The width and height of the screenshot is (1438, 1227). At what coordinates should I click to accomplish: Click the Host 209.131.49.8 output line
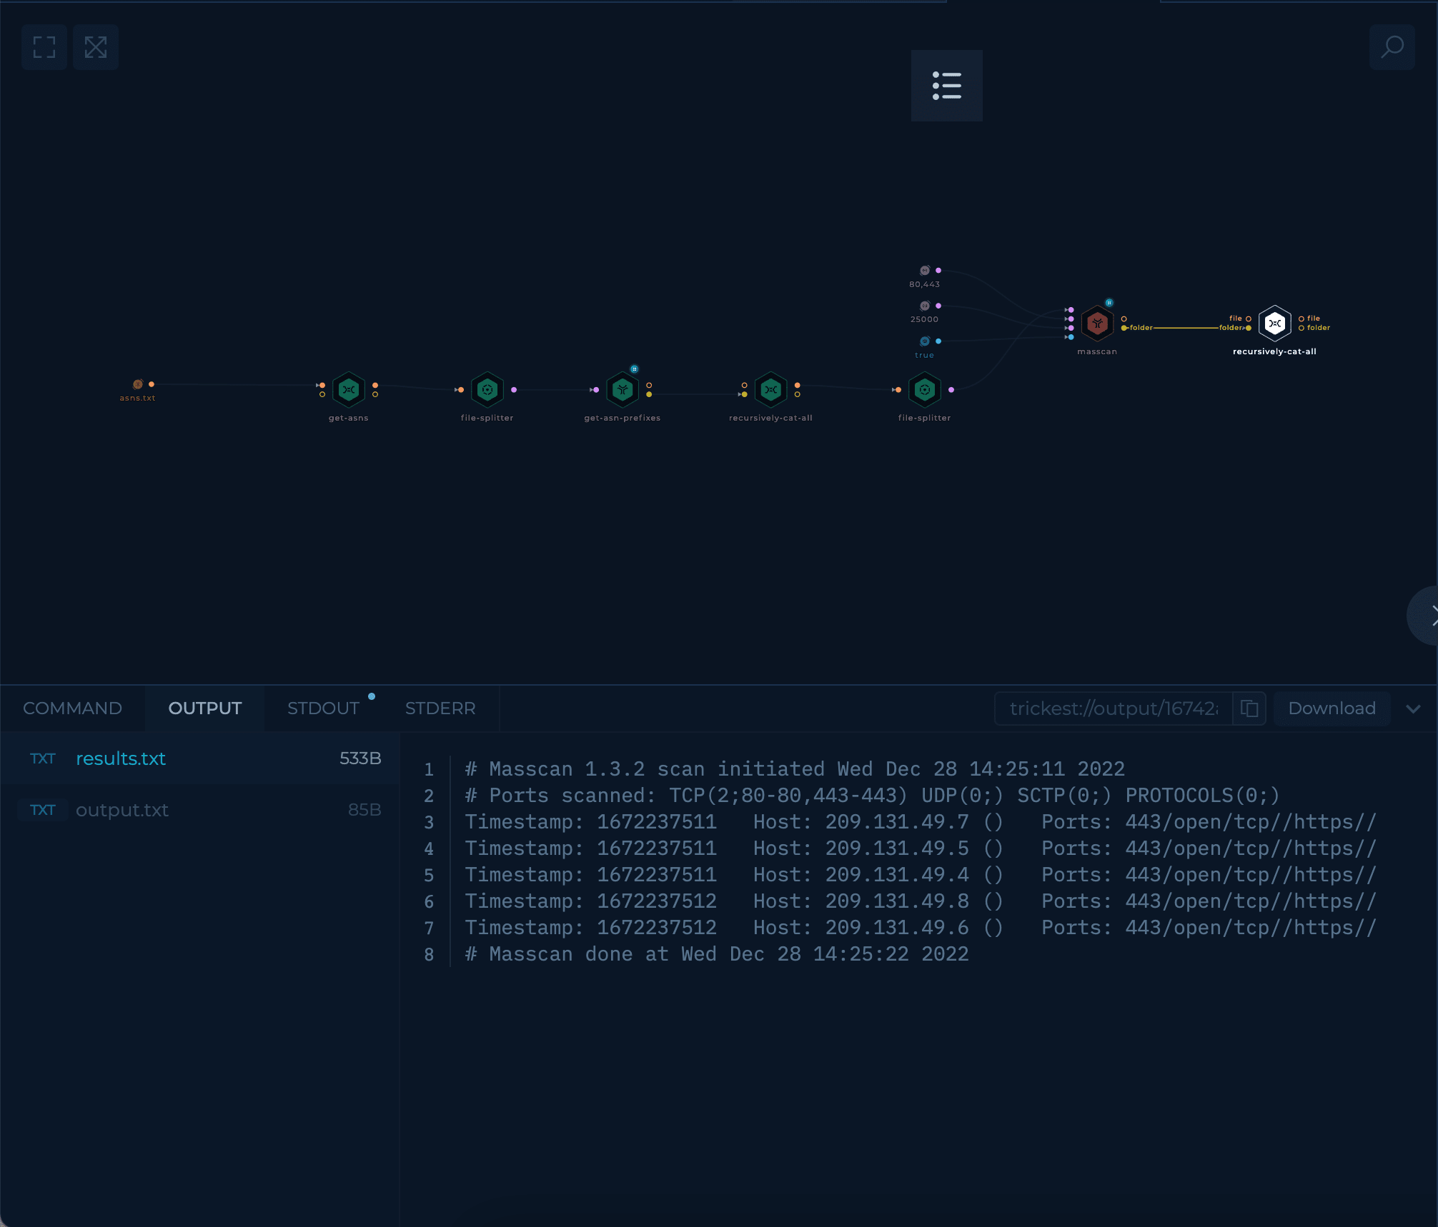point(921,901)
